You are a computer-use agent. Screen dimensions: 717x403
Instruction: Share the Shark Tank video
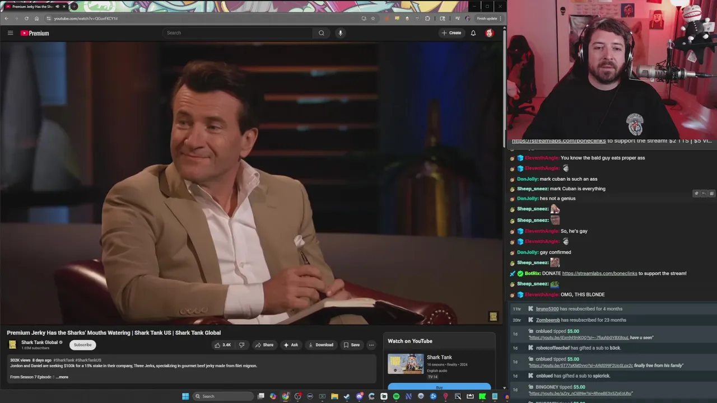(x=264, y=345)
